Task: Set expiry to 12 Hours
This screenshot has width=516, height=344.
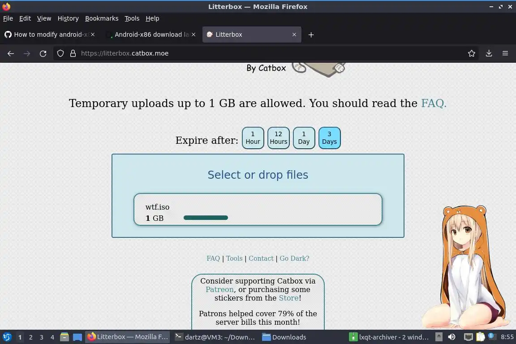Action: click(x=279, y=138)
